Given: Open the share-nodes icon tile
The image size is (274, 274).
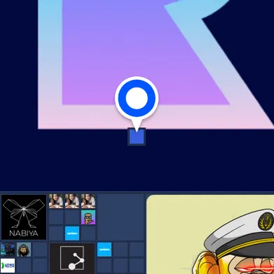Looking at the screenshot, I should coord(72,259).
